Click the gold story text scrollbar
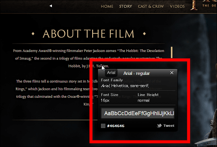 pos(172,52)
